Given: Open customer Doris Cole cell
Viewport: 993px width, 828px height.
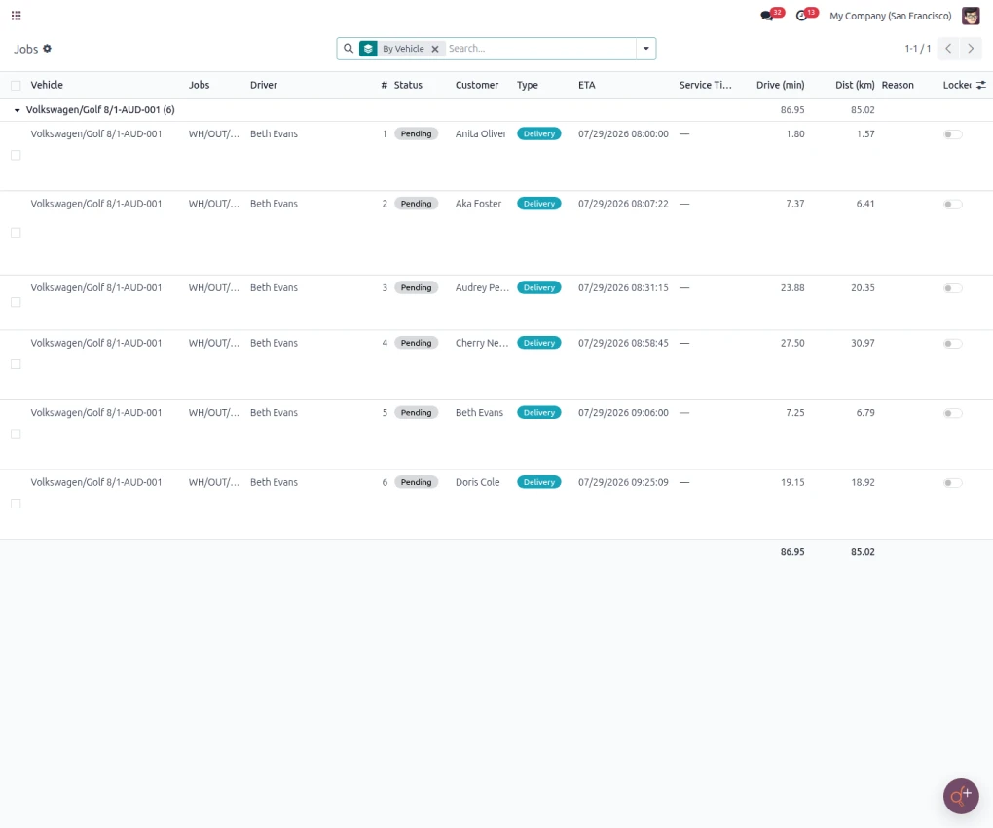Looking at the screenshot, I should [477, 482].
